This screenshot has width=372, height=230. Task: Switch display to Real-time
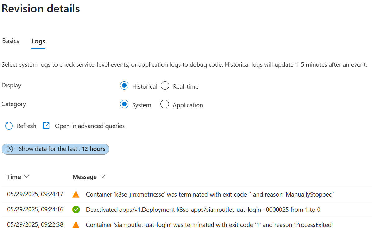click(x=165, y=86)
